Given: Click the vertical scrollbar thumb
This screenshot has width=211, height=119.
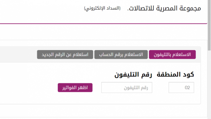Looking at the screenshot, I should click(x=209, y=25).
